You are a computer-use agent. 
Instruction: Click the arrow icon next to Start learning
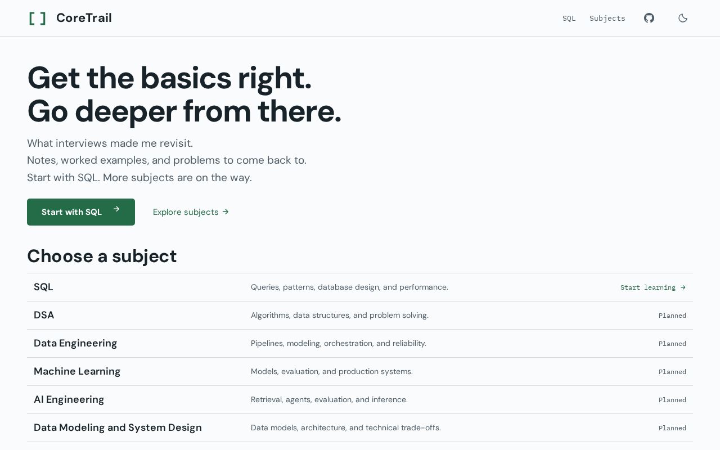coord(683,287)
